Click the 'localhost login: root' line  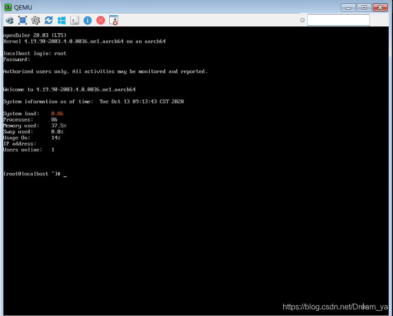point(35,53)
